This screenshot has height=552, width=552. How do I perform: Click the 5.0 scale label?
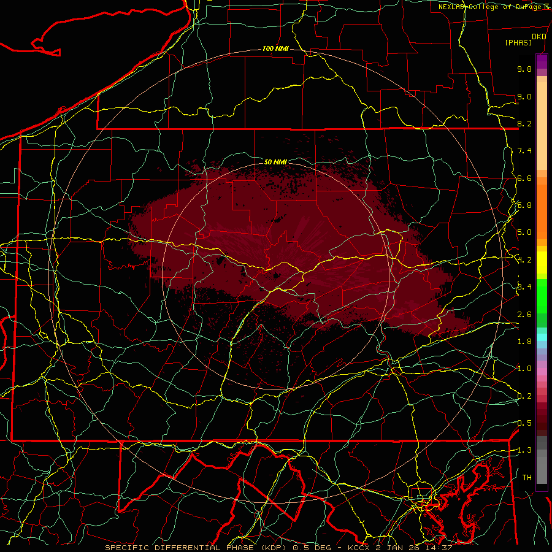524,232
